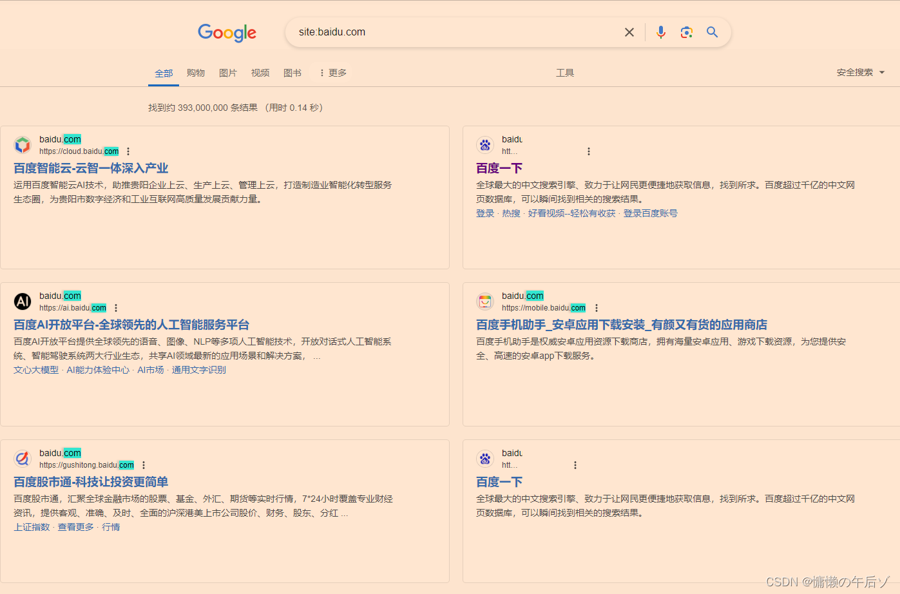Open options menu for visited 百度一下 result
The width and height of the screenshot is (900, 594).
pos(588,151)
